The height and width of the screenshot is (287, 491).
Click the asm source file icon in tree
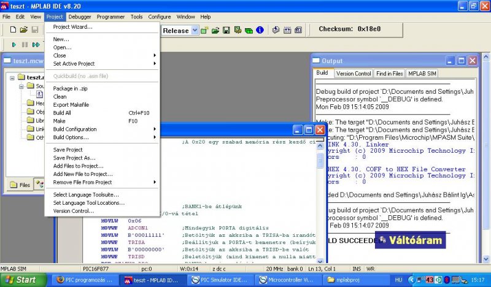pos(40,94)
